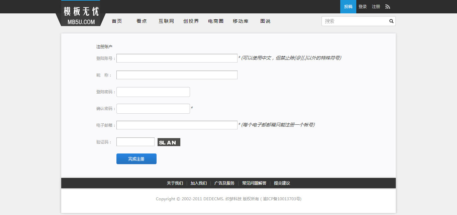Navigate to the 电商圈 section
Viewport: 457px width, 215px height.
coord(216,21)
